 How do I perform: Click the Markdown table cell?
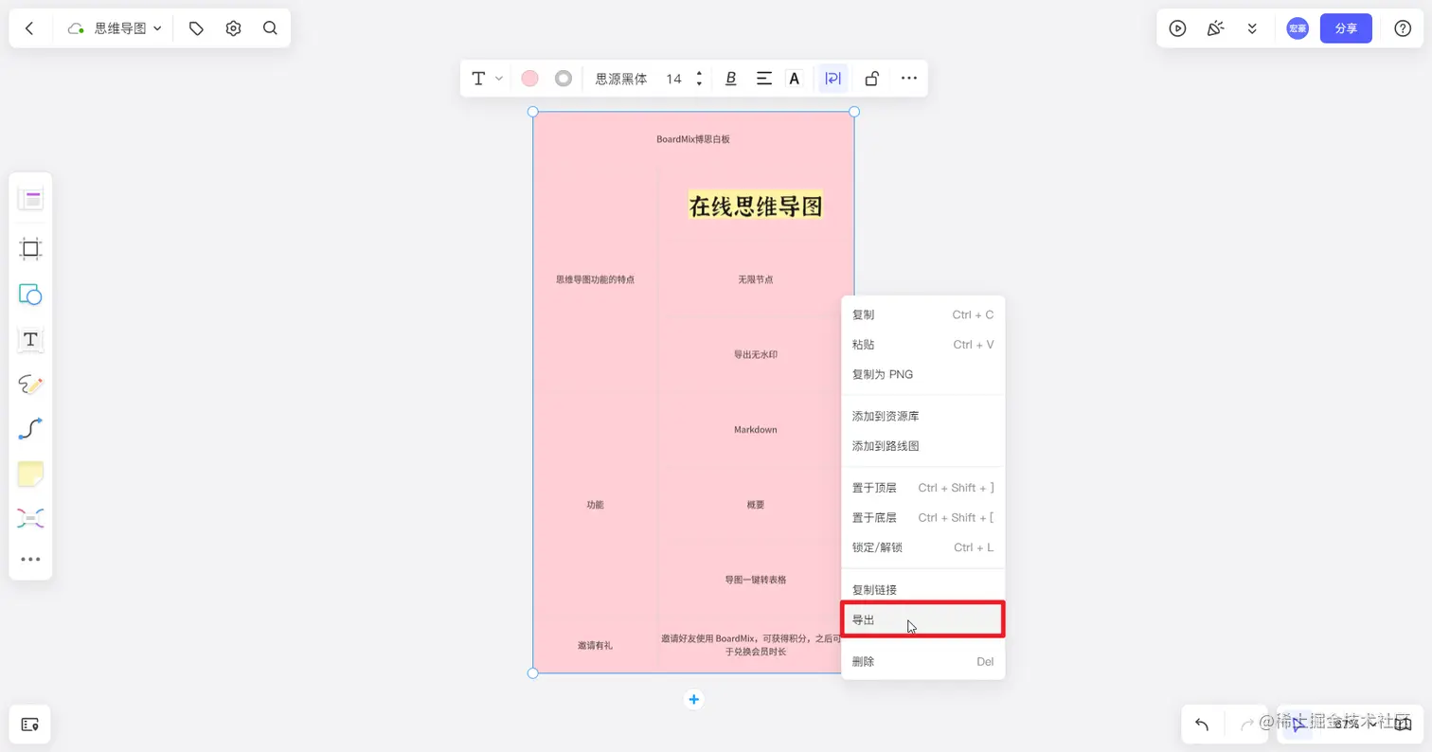[756, 429]
